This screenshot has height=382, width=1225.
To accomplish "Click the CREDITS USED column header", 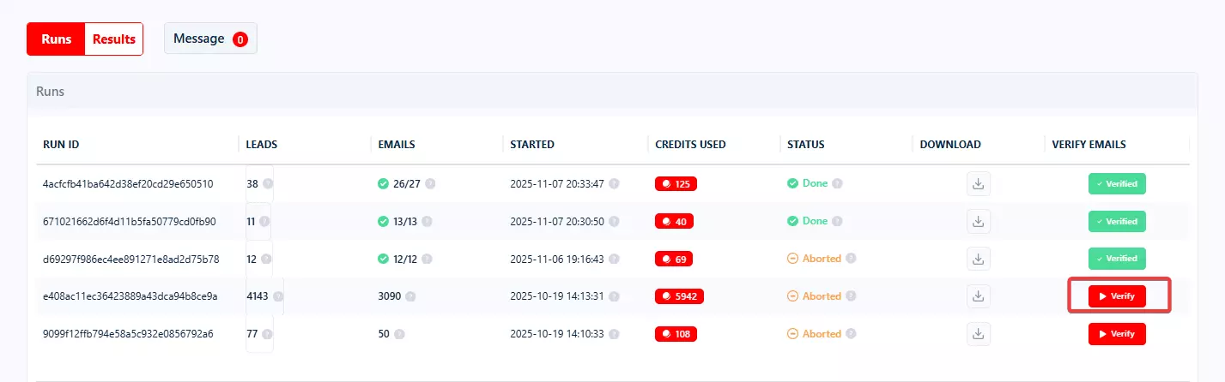I will pos(690,145).
